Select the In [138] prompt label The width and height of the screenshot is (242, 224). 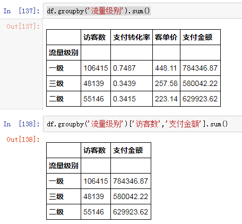point(22,124)
